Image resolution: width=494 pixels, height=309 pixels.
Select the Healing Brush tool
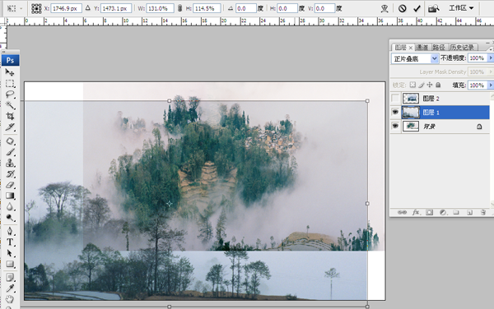[10, 141]
